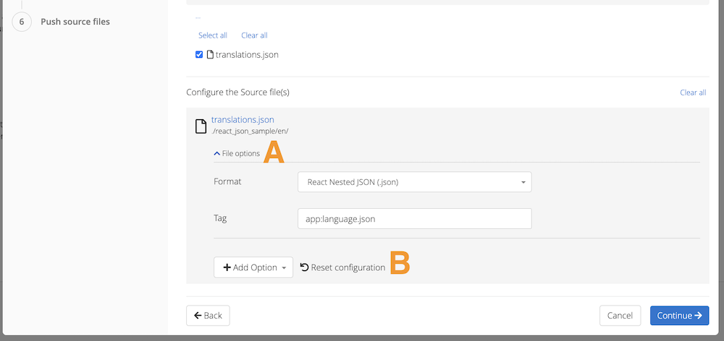Click Clear all next to Select all
The height and width of the screenshot is (341, 724).
(x=254, y=35)
